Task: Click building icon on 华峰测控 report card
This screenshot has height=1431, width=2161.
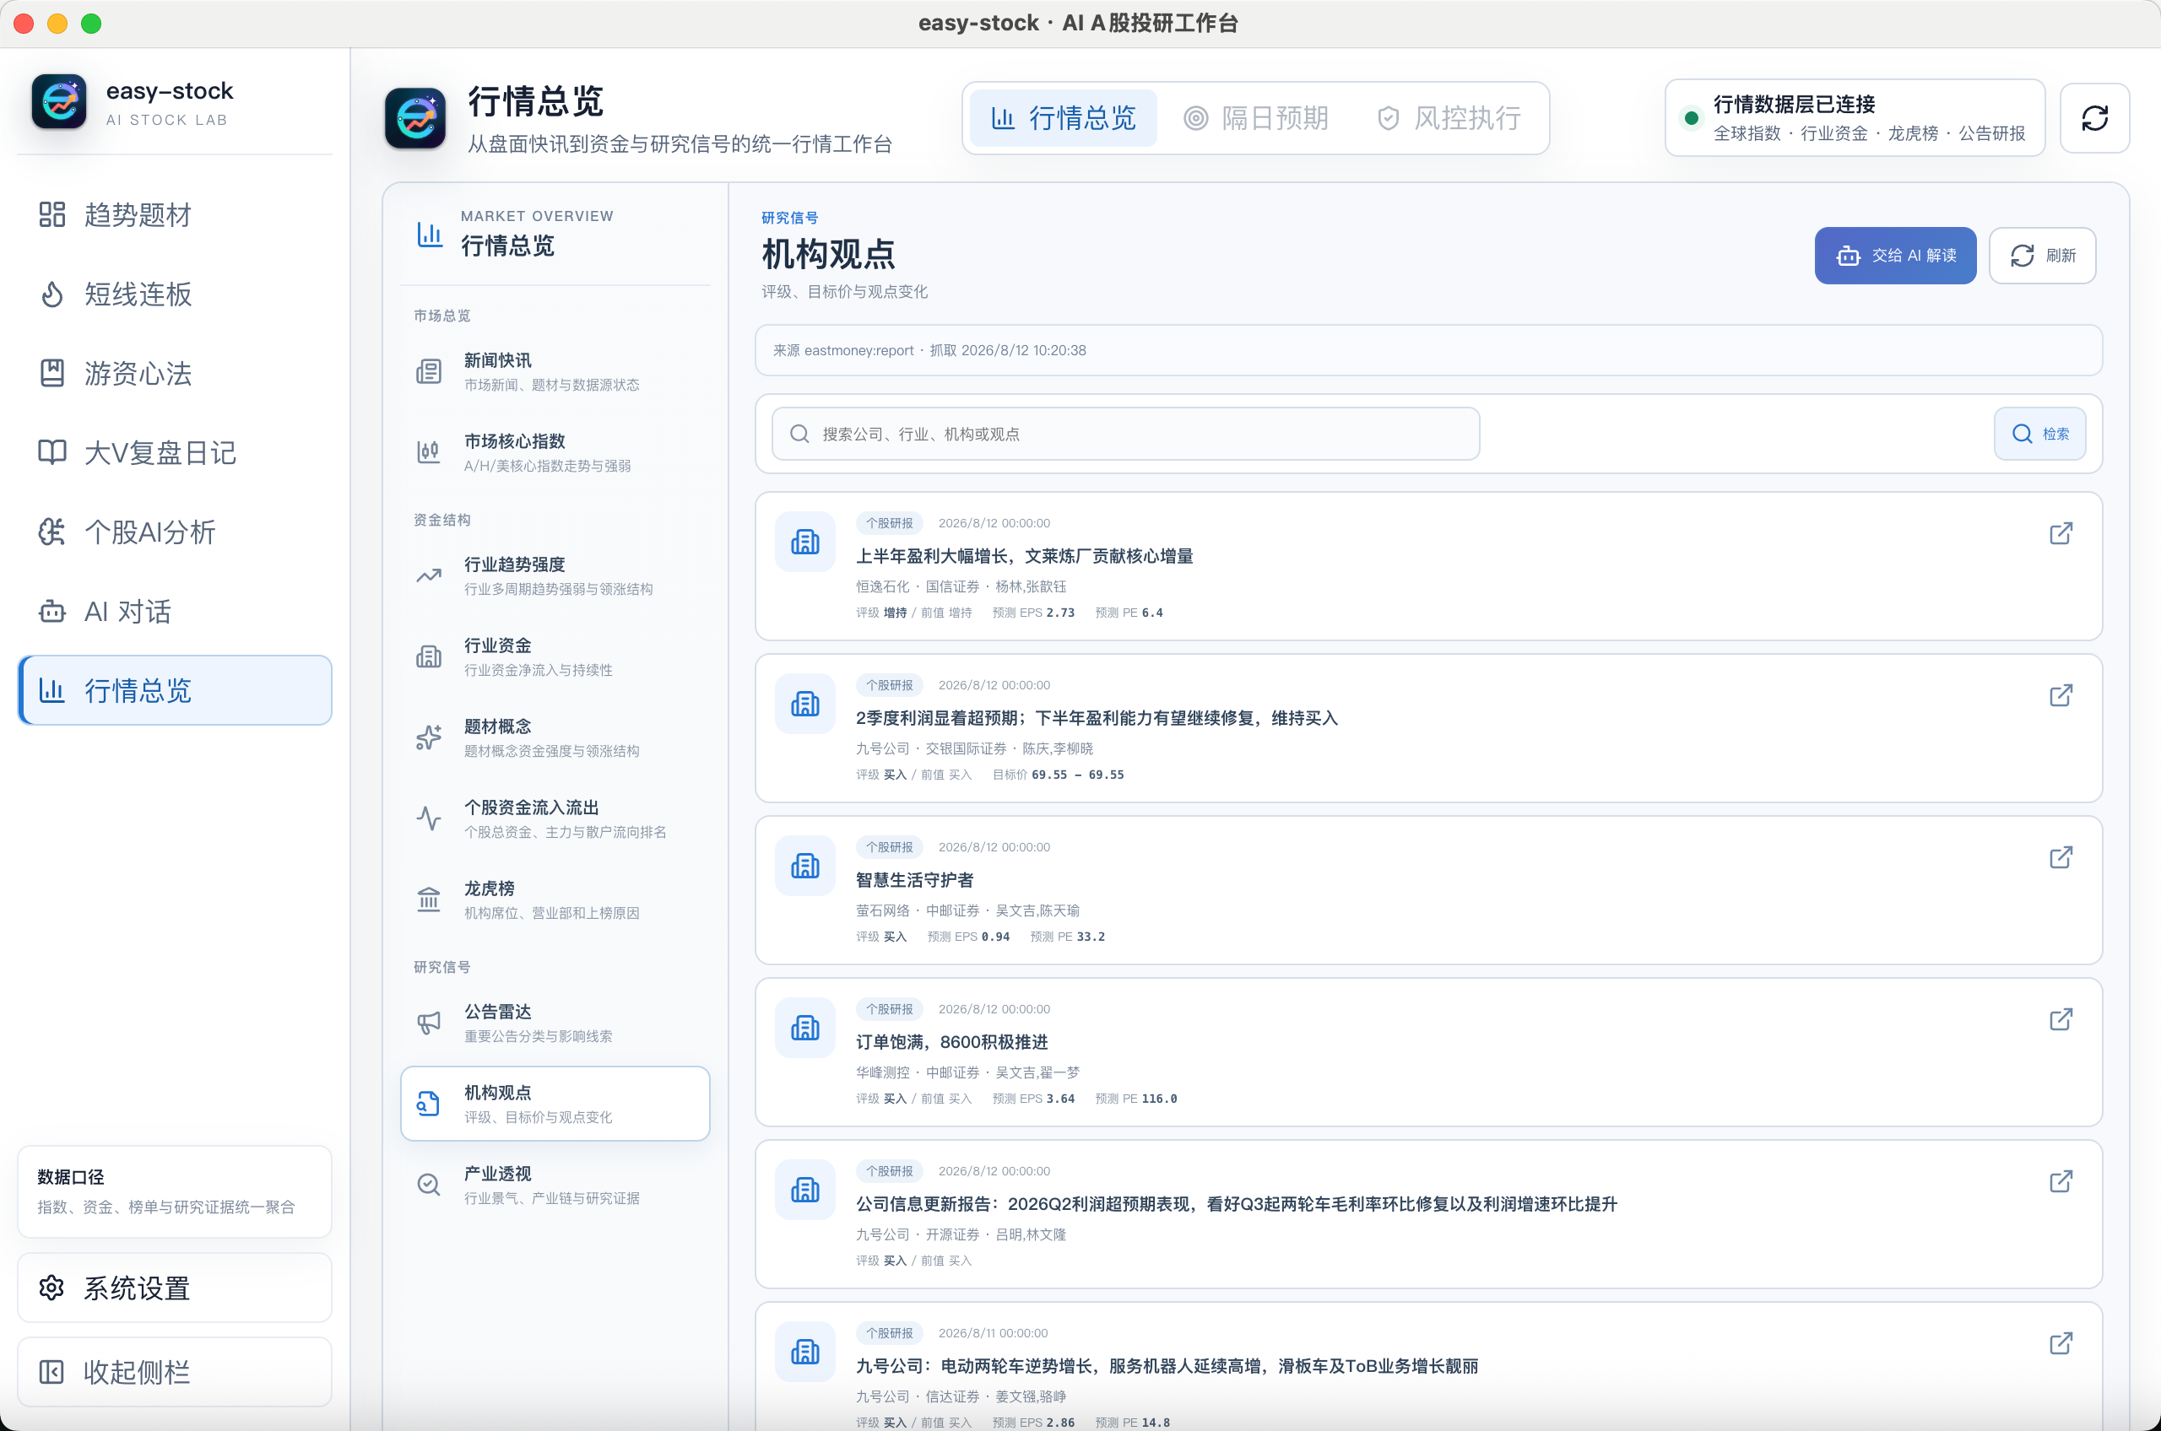Action: (805, 1028)
